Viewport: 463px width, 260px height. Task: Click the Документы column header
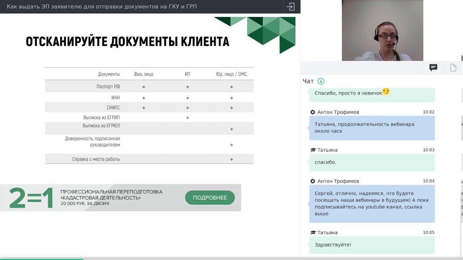[x=109, y=74]
